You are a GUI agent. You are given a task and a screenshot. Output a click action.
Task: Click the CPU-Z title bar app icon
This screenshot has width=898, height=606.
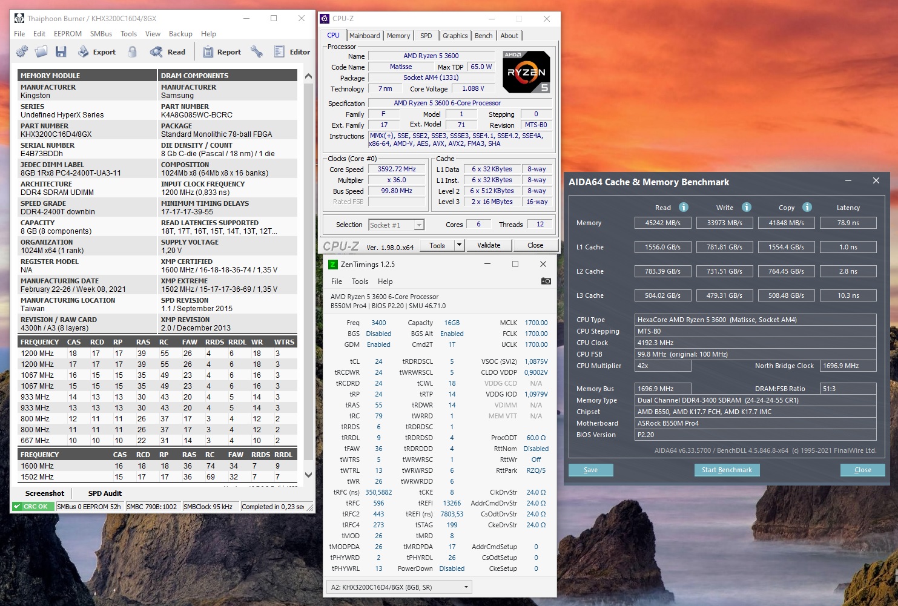click(x=325, y=19)
